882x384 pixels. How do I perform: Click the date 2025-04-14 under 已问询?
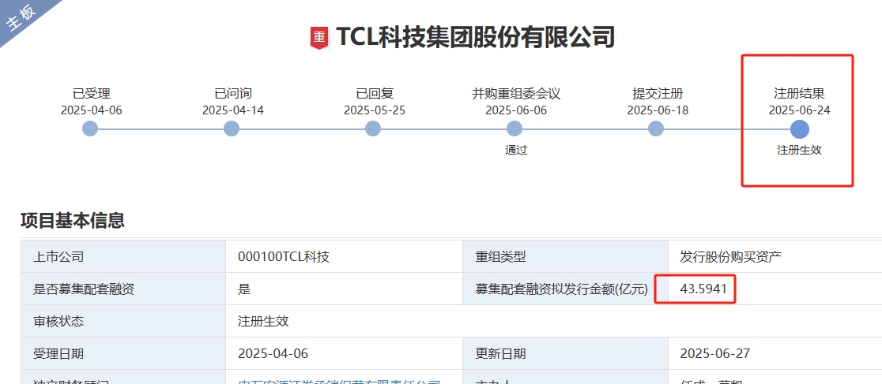point(233,110)
